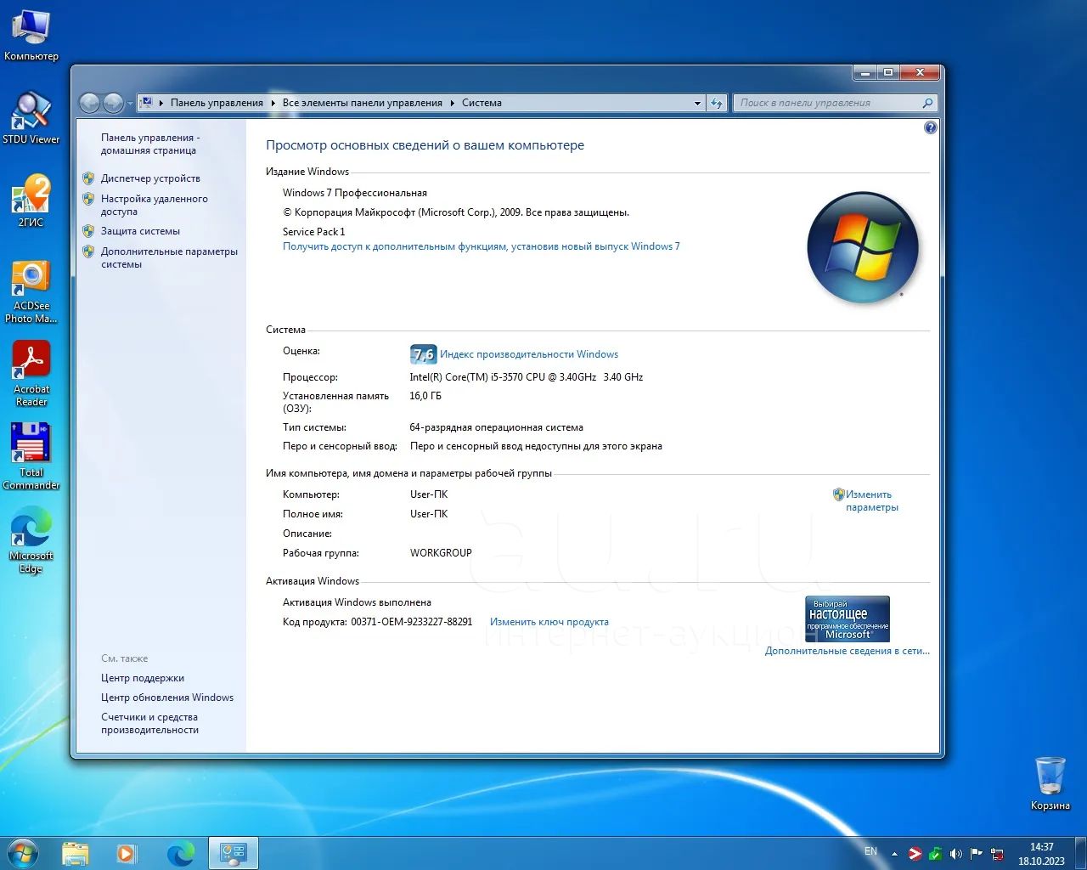The width and height of the screenshot is (1087, 870).
Task: Open Счетчики и средства производительности
Action: click(x=149, y=723)
